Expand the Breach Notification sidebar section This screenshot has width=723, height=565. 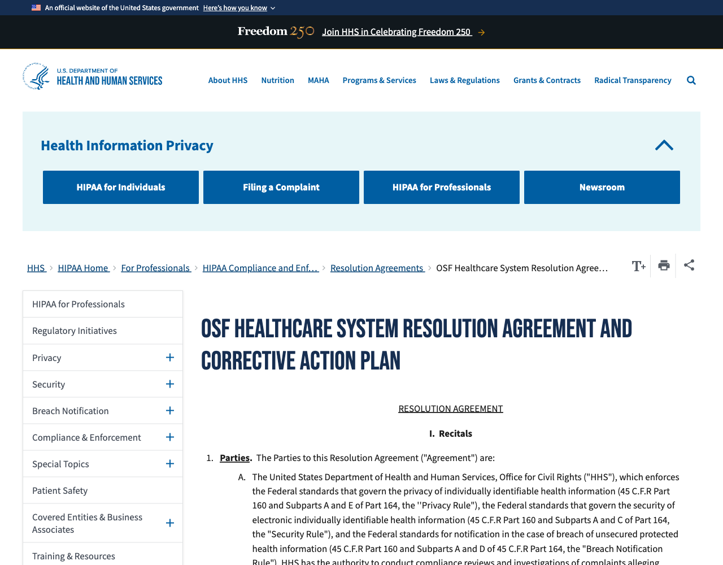coord(170,411)
